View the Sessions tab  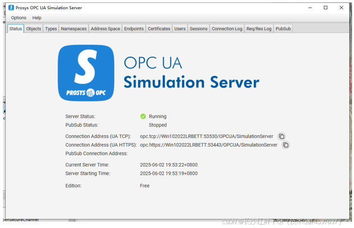tap(199, 29)
